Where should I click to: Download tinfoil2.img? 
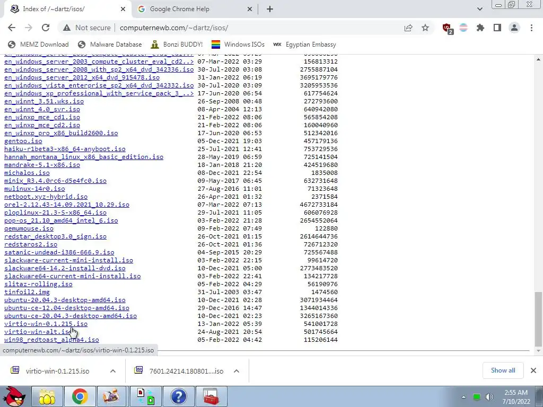tap(27, 292)
